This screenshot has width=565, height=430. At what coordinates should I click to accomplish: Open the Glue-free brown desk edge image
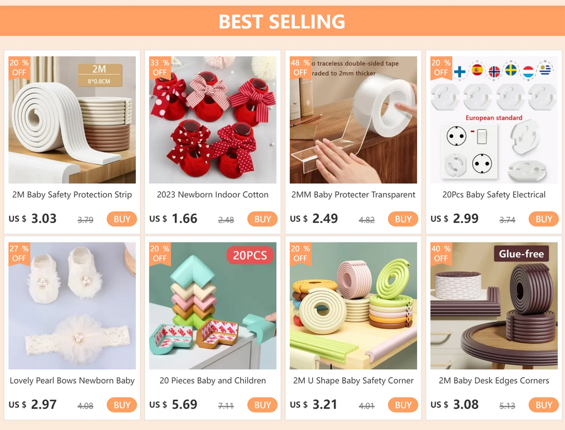pyautogui.click(x=494, y=305)
